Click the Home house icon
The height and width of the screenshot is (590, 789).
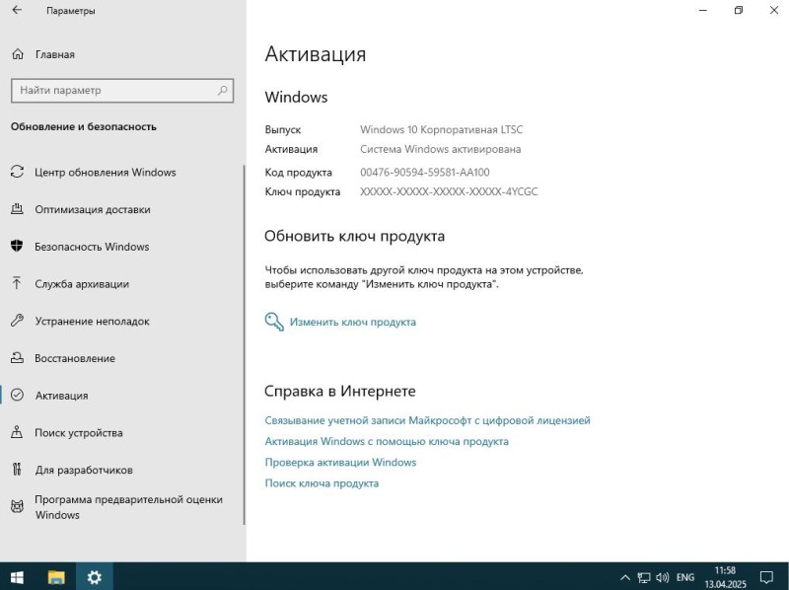18,54
